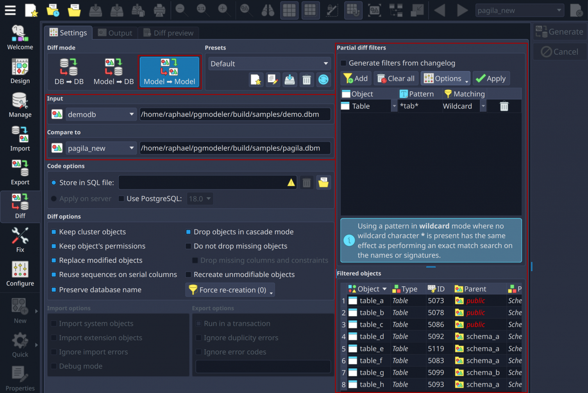Open the Configure settings icon

point(20,273)
